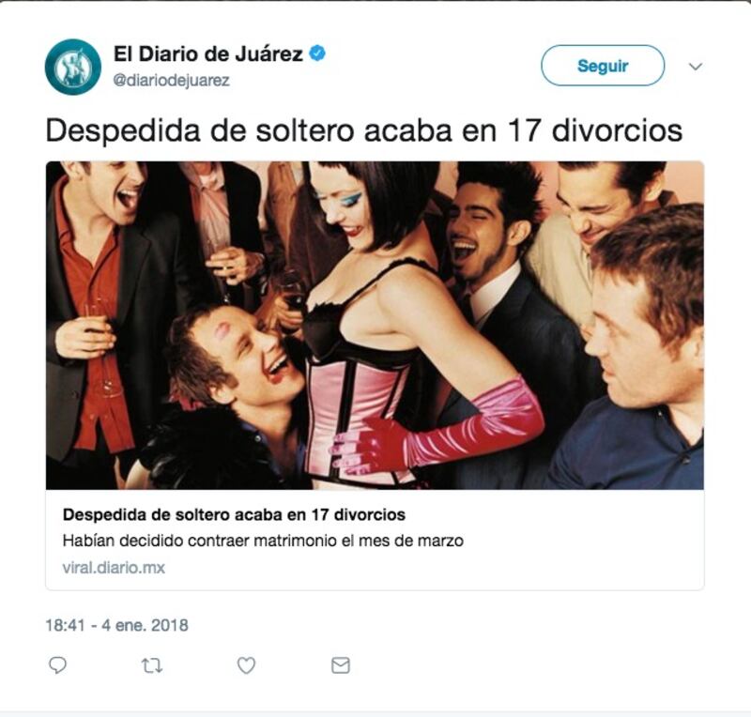This screenshot has height=717, width=751.
Task: Like the tweet with the heart icon
Action: coord(246,665)
